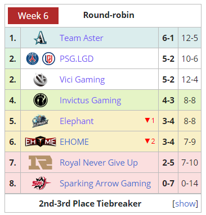206x215 pixels.
Task: Expand the 2nd-3rd Place Tiebreaker with show
Action: (x=185, y=204)
